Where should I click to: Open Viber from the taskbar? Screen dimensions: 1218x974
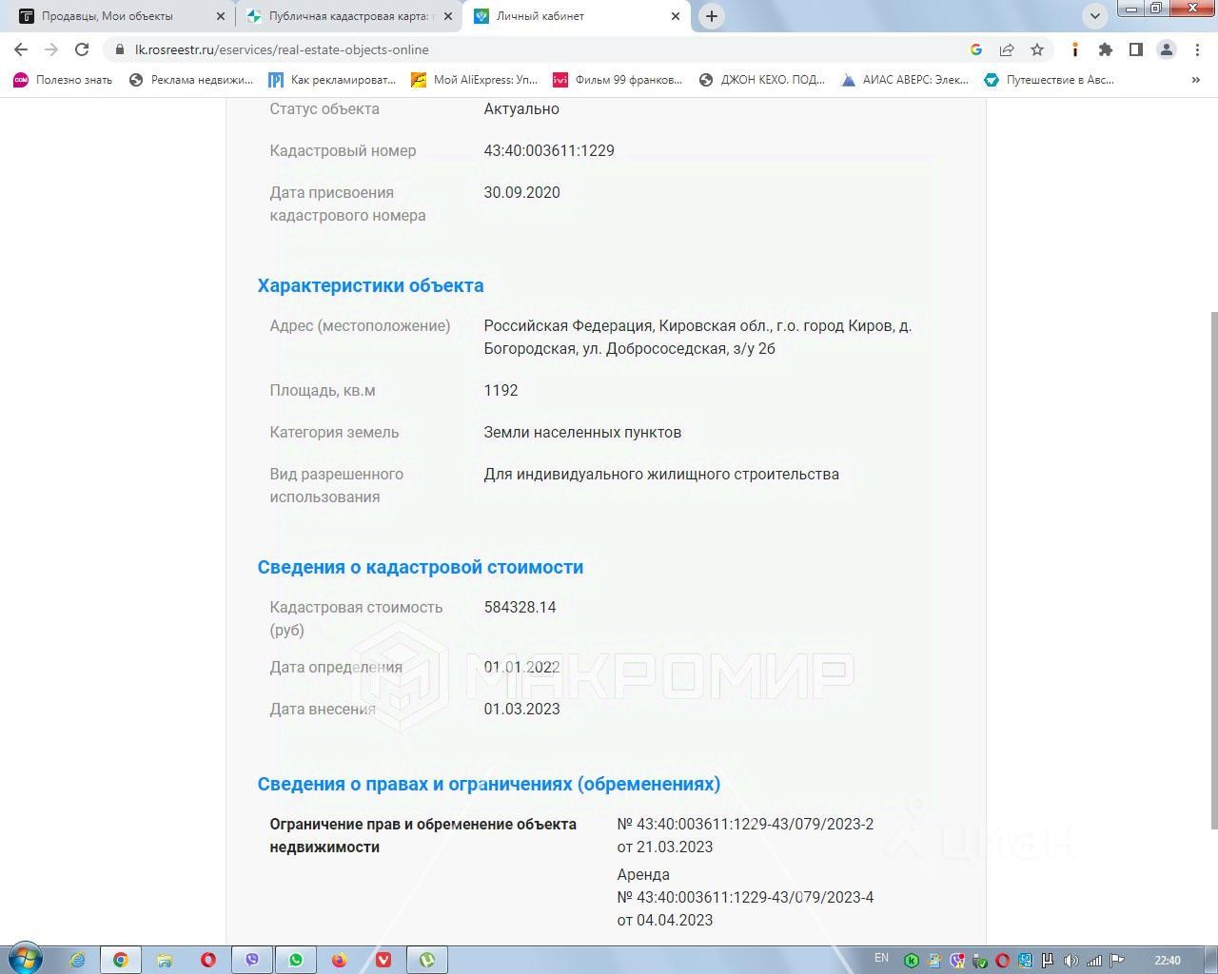click(252, 960)
